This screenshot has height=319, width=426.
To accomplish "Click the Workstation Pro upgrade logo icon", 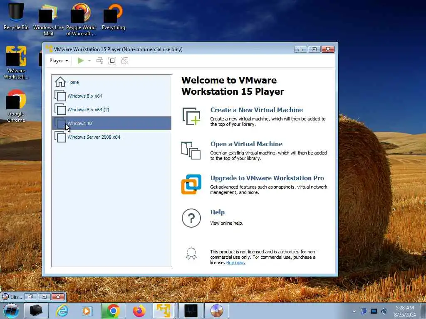I will 191,184.
